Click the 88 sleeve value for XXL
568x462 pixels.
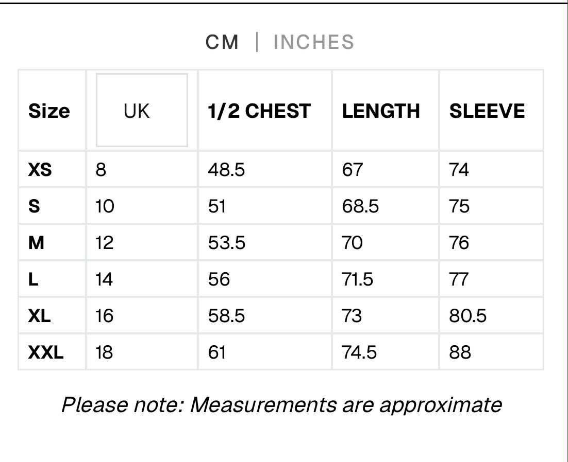(x=460, y=352)
